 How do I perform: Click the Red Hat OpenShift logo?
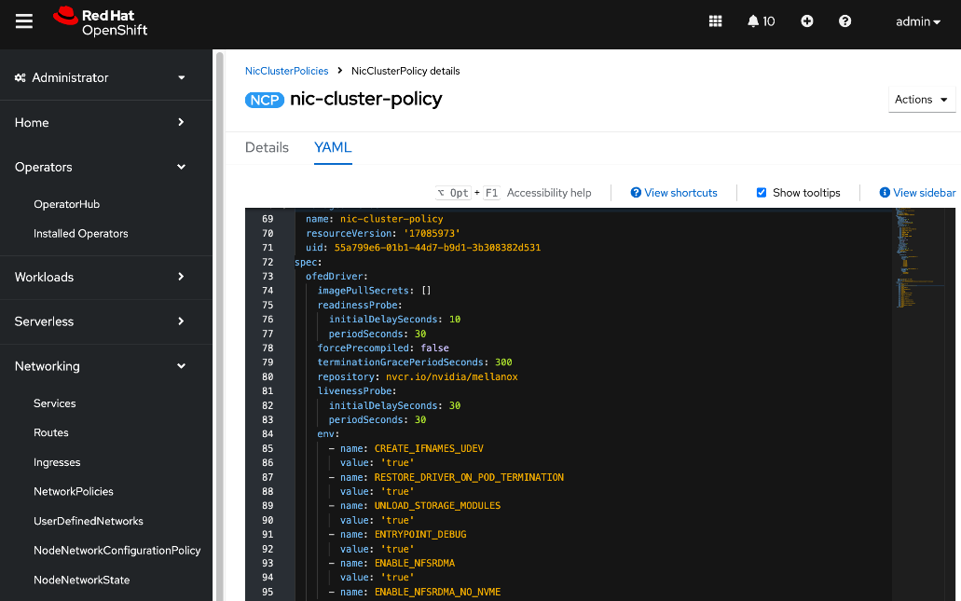pyautogui.click(x=101, y=21)
